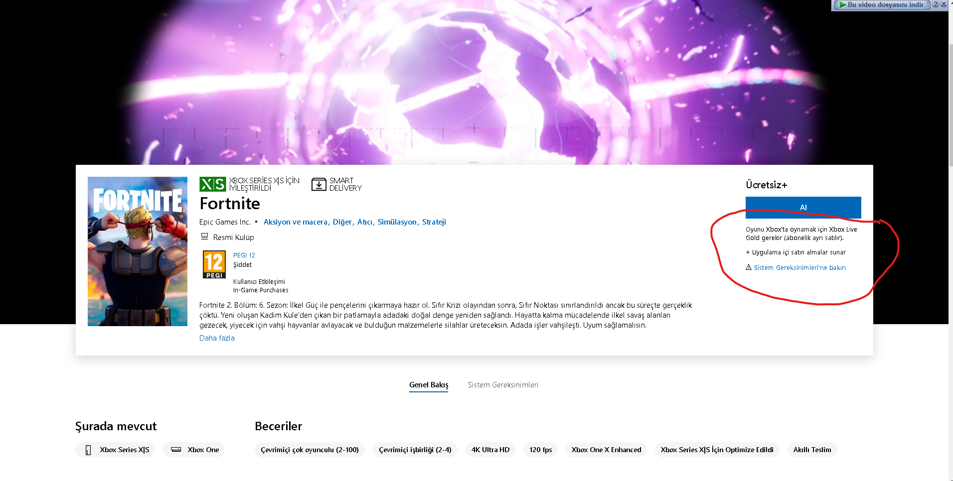Screen dimensions: 953x481
Task: Open Sistem Gereksinimleri'ne bakın link
Action: click(x=799, y=268)
